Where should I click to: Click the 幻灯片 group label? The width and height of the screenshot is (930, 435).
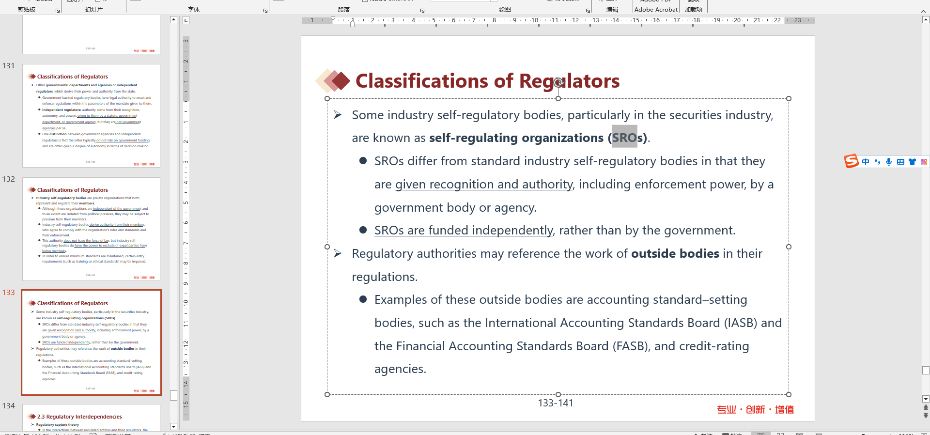[x=94, y=10]
